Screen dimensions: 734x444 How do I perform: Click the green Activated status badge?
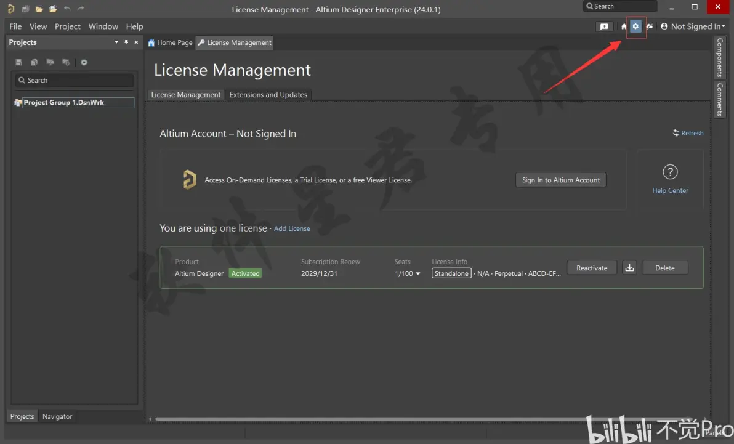(x=245, y=273)
